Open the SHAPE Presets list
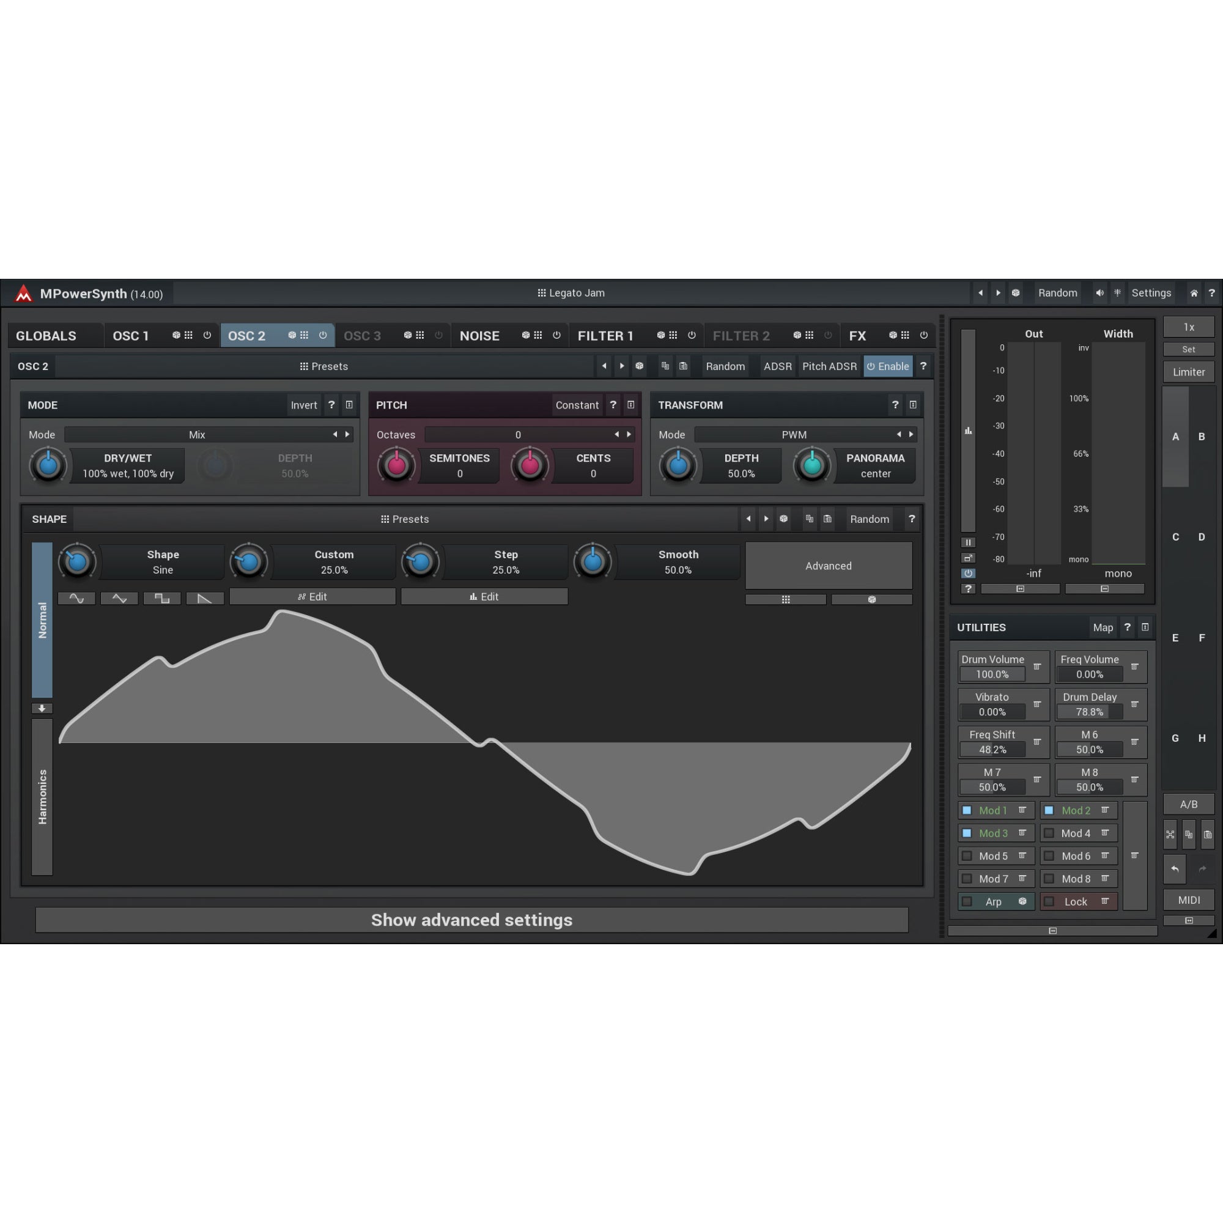Screen dimensions: 1223x1223 pos(405,519)
